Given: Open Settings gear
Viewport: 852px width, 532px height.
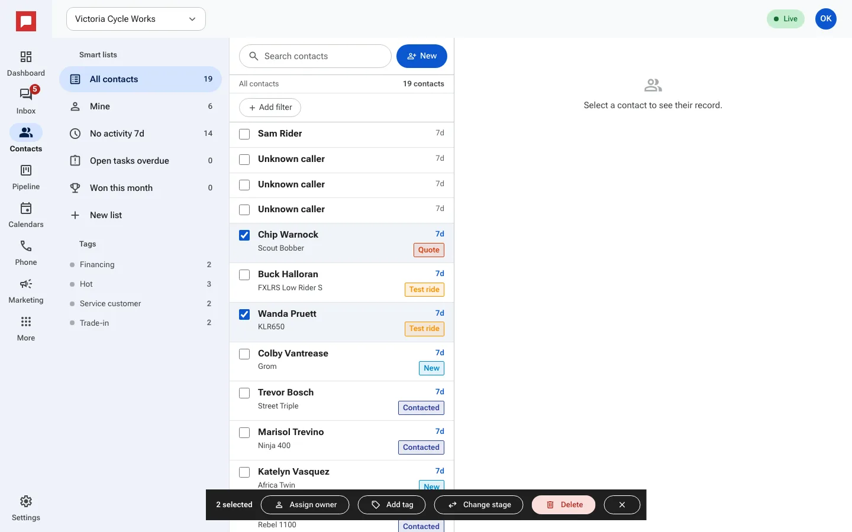Looking at the screenshot, I should (26, 508).
